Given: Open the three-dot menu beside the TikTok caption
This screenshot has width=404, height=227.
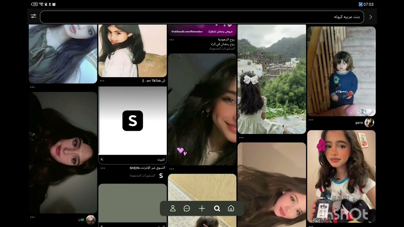Looking at the screenshot, I should 102,81.
